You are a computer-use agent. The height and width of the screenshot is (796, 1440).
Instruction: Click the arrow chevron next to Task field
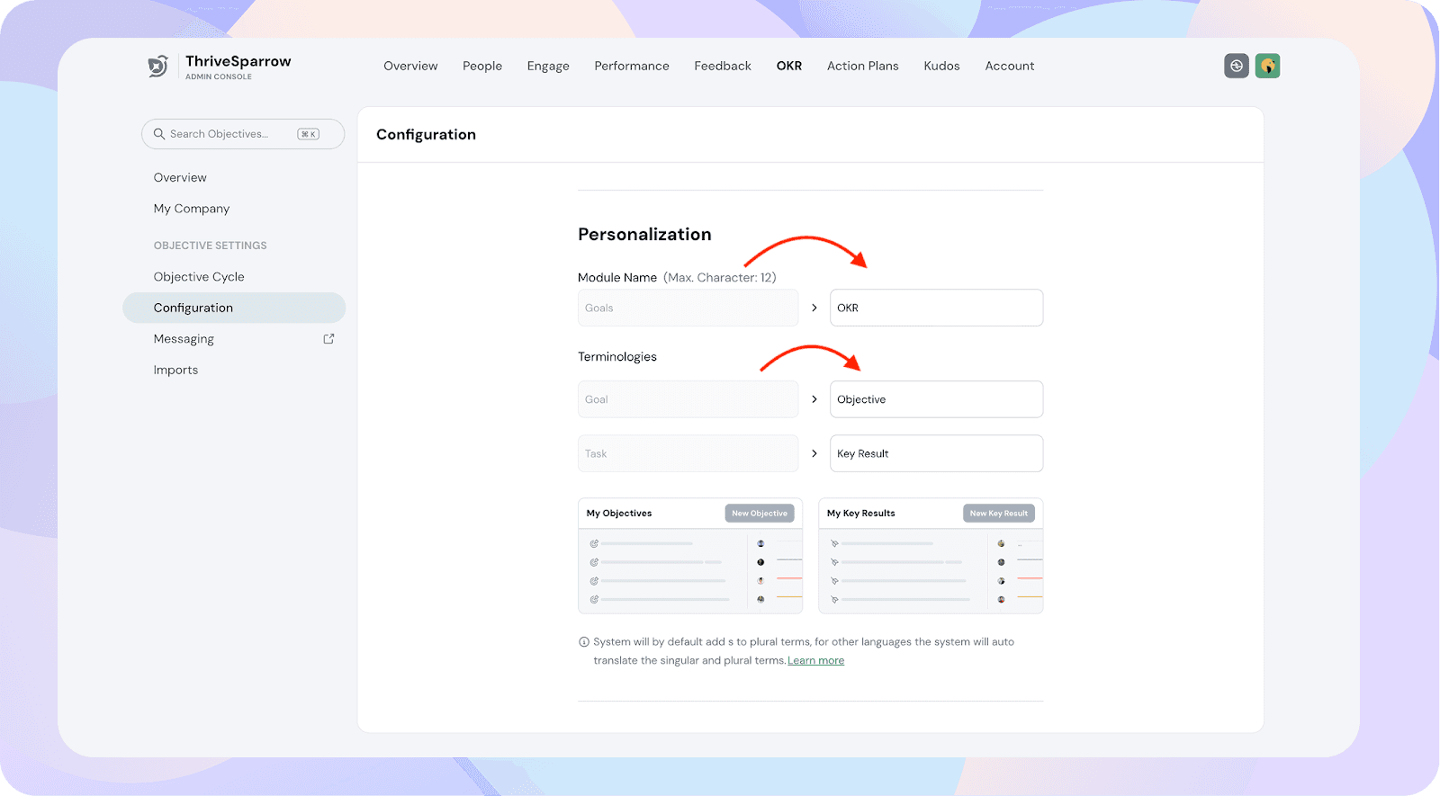814,453
